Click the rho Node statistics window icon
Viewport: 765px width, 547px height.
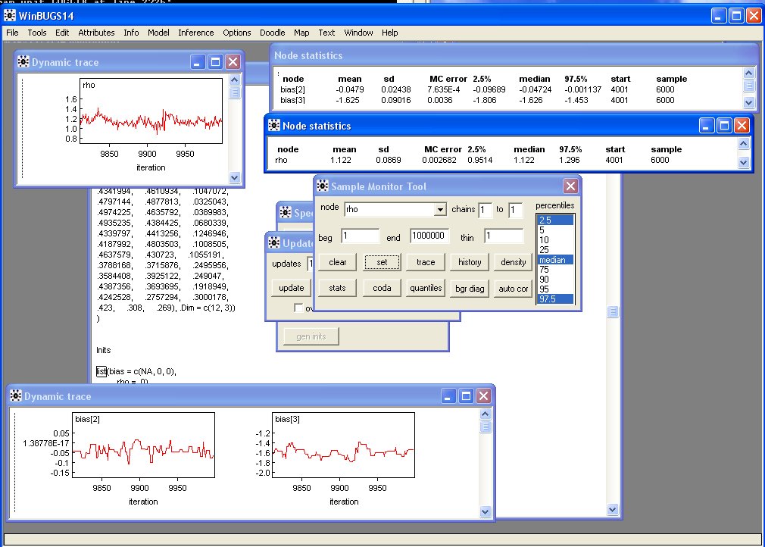[274, 125]
